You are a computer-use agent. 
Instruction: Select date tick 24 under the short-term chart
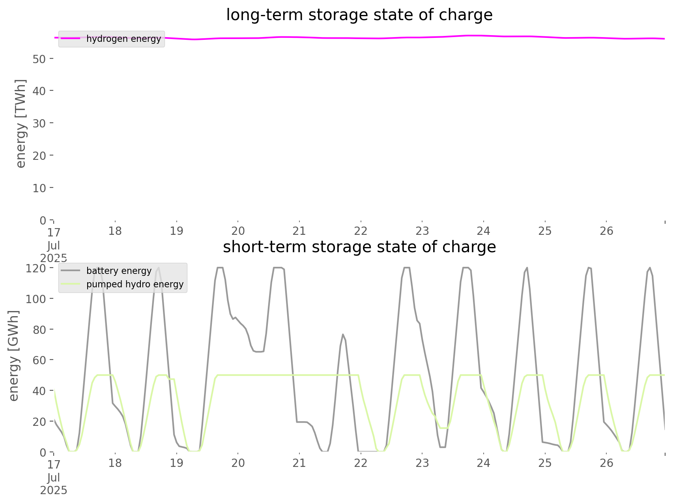coord(483,463)
